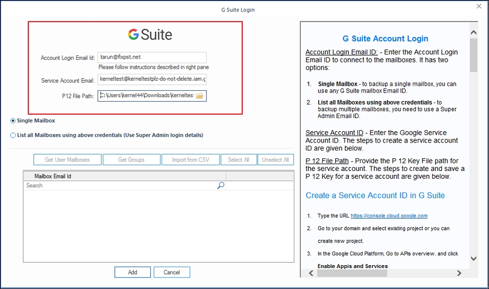The height and width of the screenshot is (289, 489).
Task: Click the help pane scroll down arrow
Action: point(474,258)
